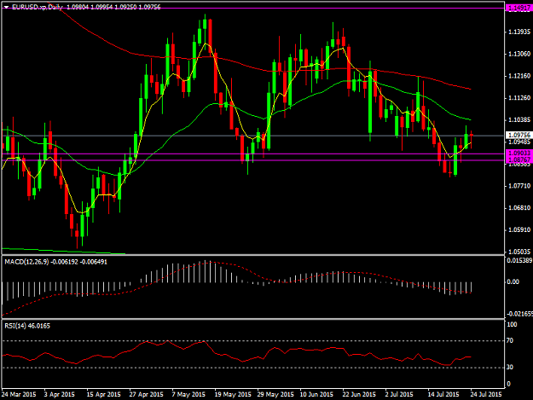
Task: Click the magenta 1.14917 price label
Action: (x=519, y=9)
